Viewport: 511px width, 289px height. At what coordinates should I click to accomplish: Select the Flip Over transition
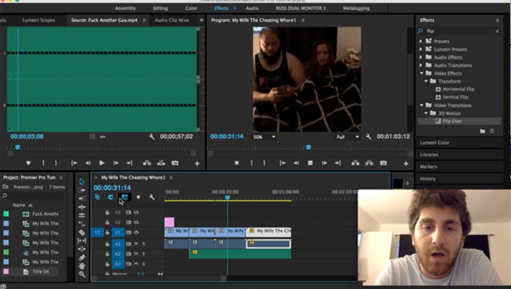(452, 121)
